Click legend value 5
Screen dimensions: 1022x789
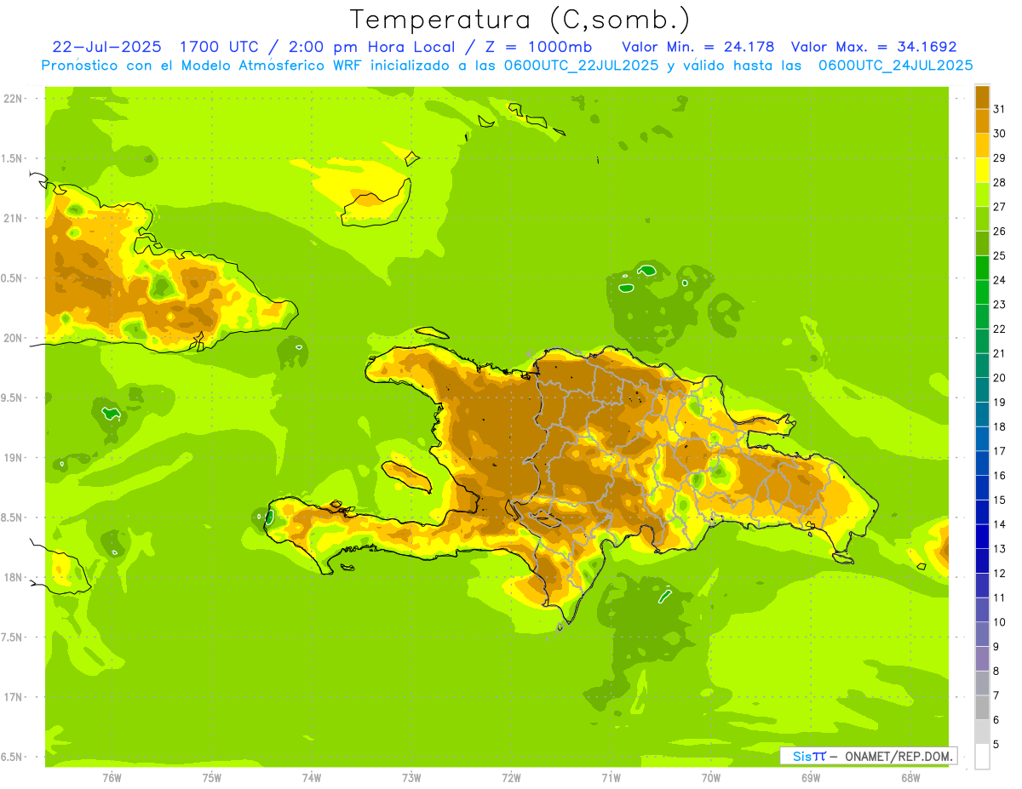click(996, 745)
